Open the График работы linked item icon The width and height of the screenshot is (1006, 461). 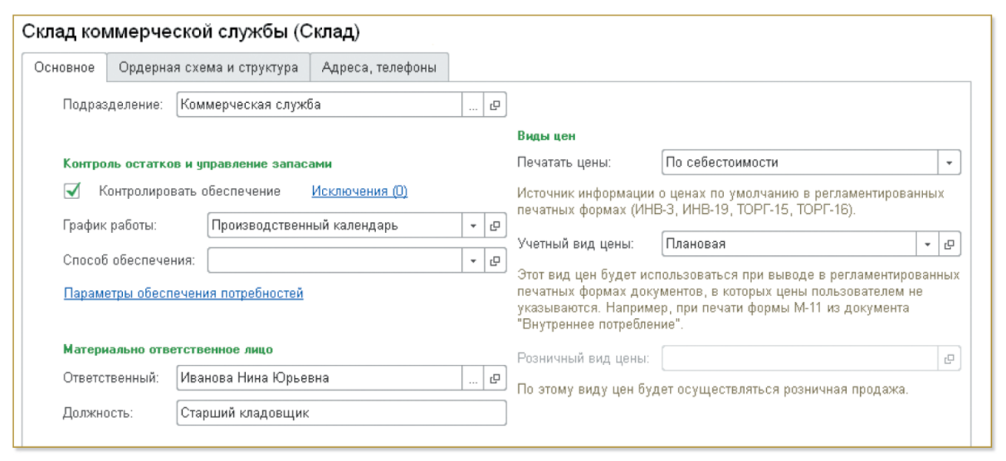[495, 226]
